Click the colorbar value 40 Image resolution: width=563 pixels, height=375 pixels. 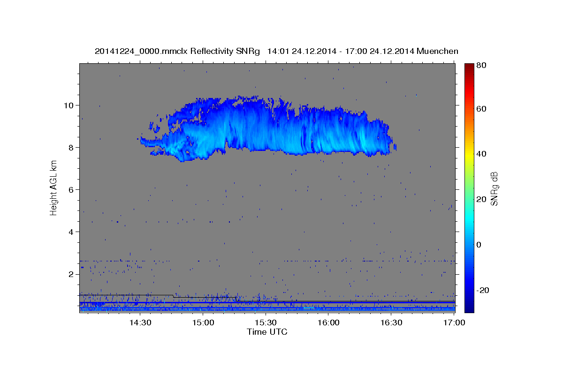[x=482, y=154]
